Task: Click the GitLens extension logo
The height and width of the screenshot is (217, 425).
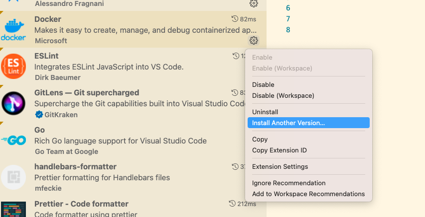Action: (13, 103)
